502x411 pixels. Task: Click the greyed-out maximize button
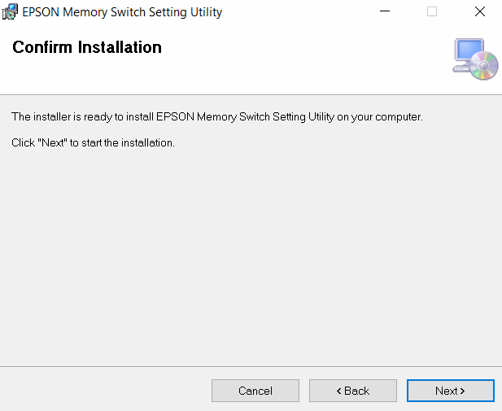point(432,12)
